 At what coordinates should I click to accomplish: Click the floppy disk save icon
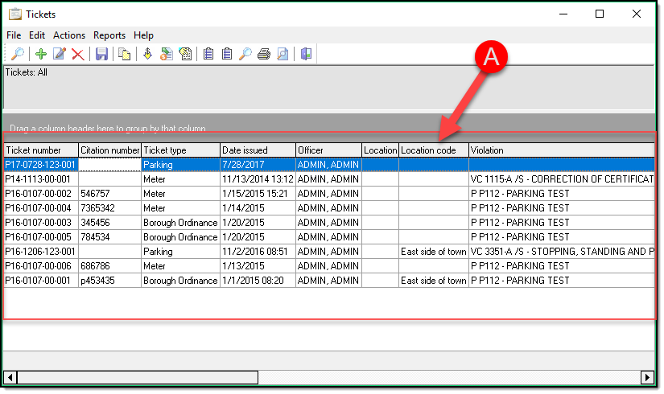(x=101, y=55)
